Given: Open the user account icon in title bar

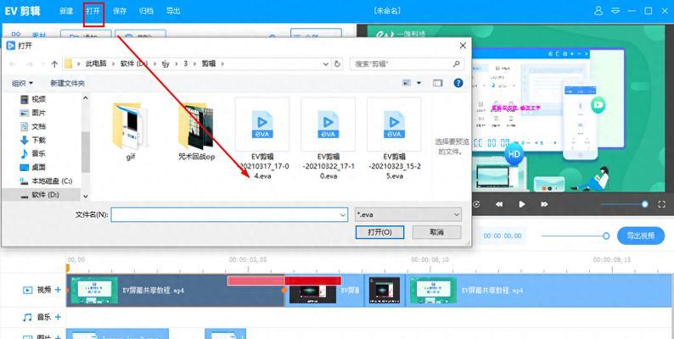Looking at the screenshot, I should (598, 11).
